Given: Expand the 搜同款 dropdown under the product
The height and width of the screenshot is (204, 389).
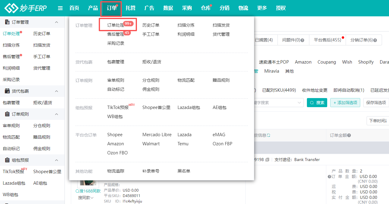Looking at the screenshot, I should tap(86, 198).
